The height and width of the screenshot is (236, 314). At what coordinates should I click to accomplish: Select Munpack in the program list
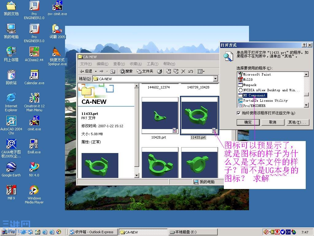tap(250, 85)
